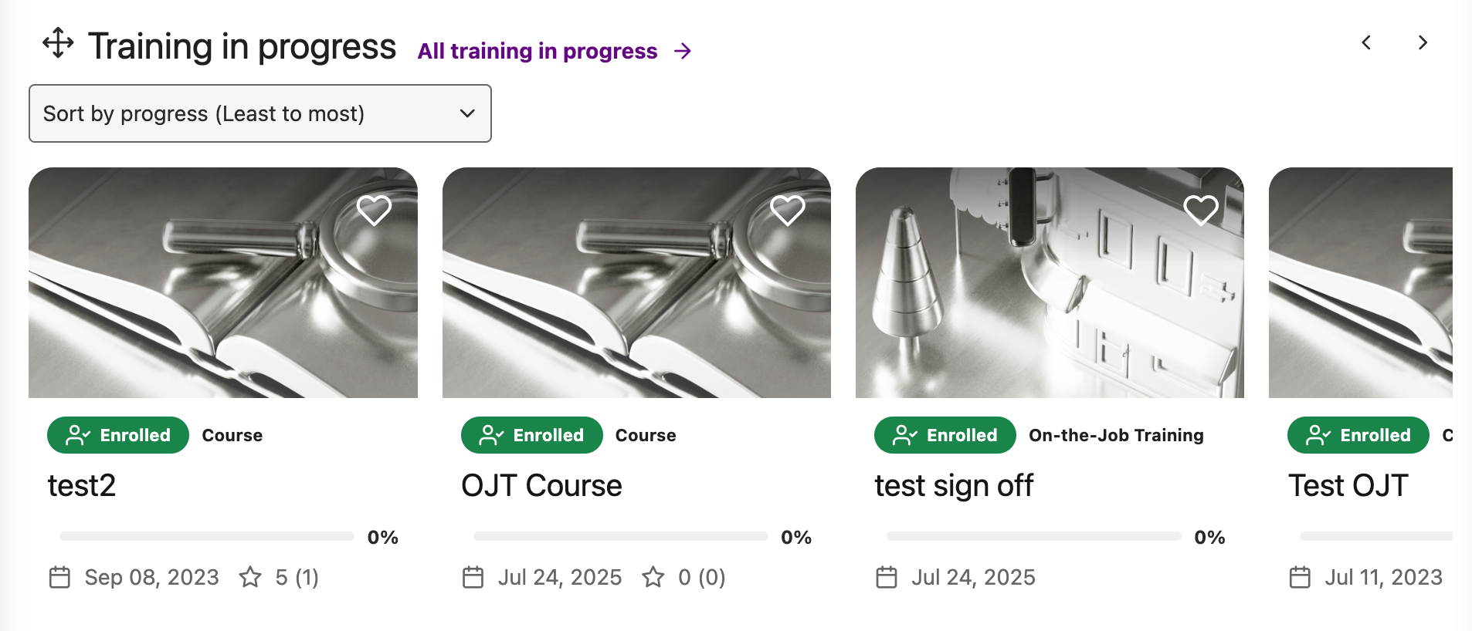
Task: Open the test2 course title
Action: (x=82, y=485)
